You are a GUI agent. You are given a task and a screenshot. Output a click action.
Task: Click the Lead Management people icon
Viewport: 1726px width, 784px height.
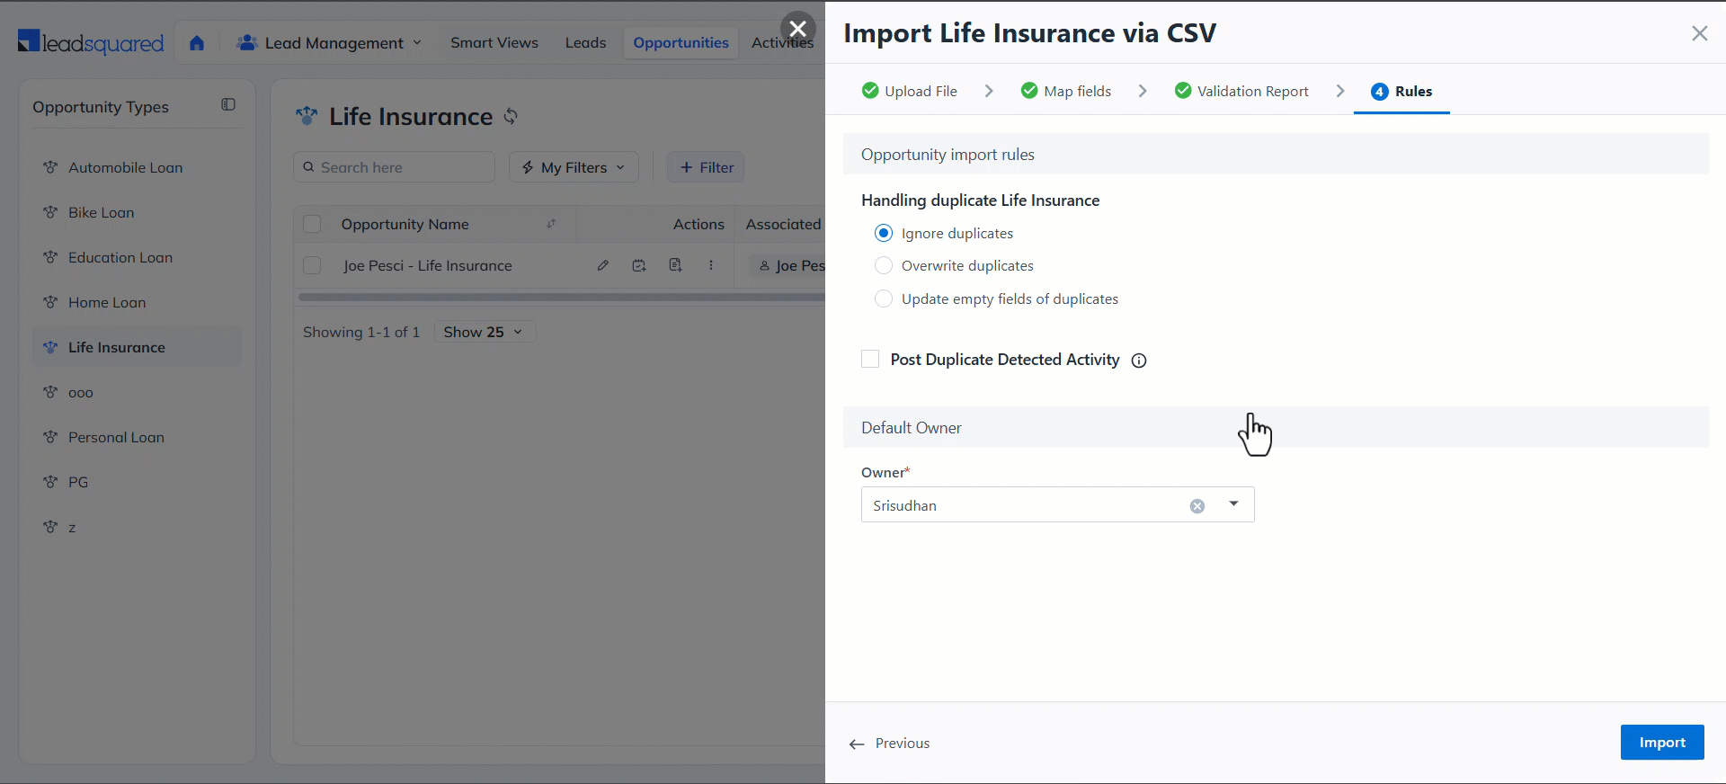point(247,42)
